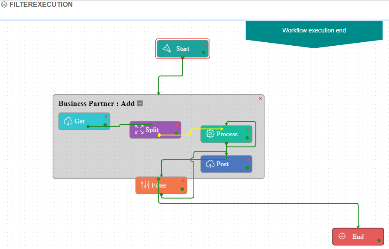The image size is (389, 249).
Task: Click the expand arrows icon on Split node
Action: [x=138, y=129]
